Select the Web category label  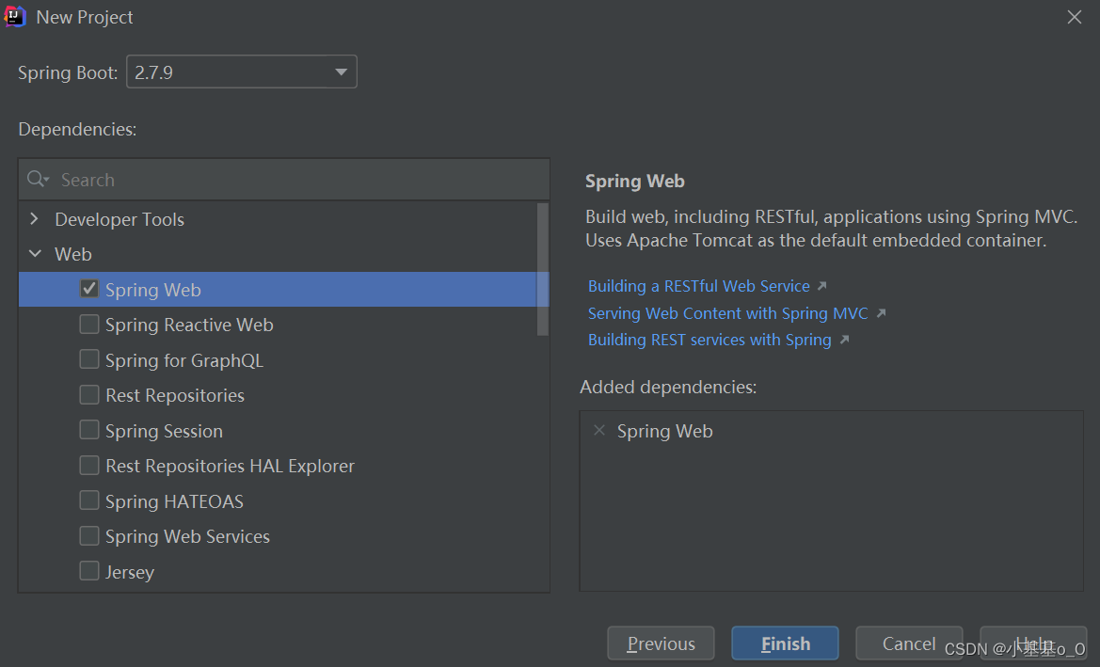[x=73, y=254]
